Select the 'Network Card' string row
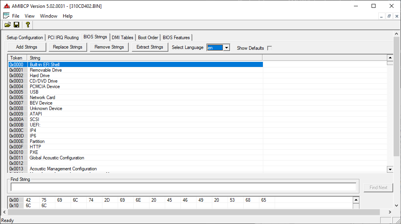 pos(135,98)
